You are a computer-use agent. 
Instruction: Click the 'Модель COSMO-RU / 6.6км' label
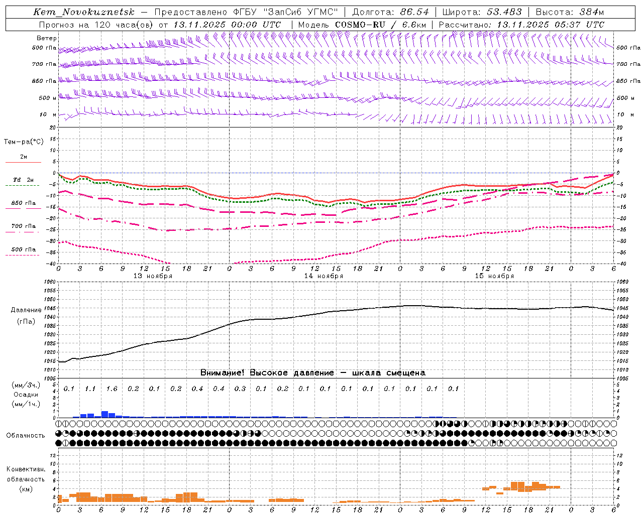(362, 25)
